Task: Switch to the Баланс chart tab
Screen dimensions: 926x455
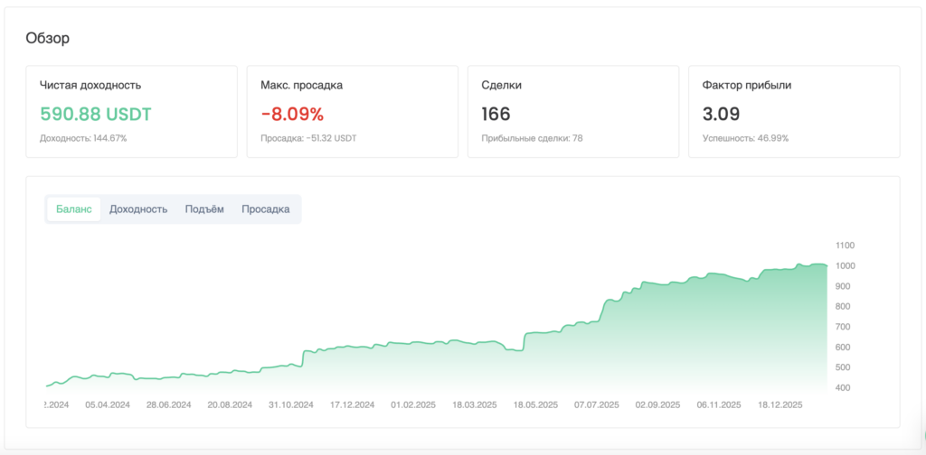Action: click(x=74, y=209)
